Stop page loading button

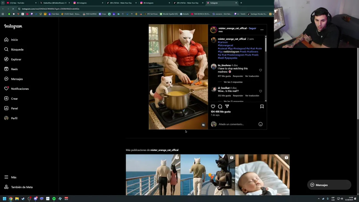click(13, 9)
